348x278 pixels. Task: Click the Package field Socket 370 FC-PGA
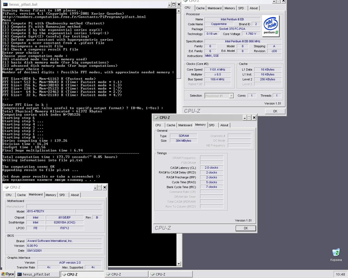pyautogui.click(x=232, y=29)
